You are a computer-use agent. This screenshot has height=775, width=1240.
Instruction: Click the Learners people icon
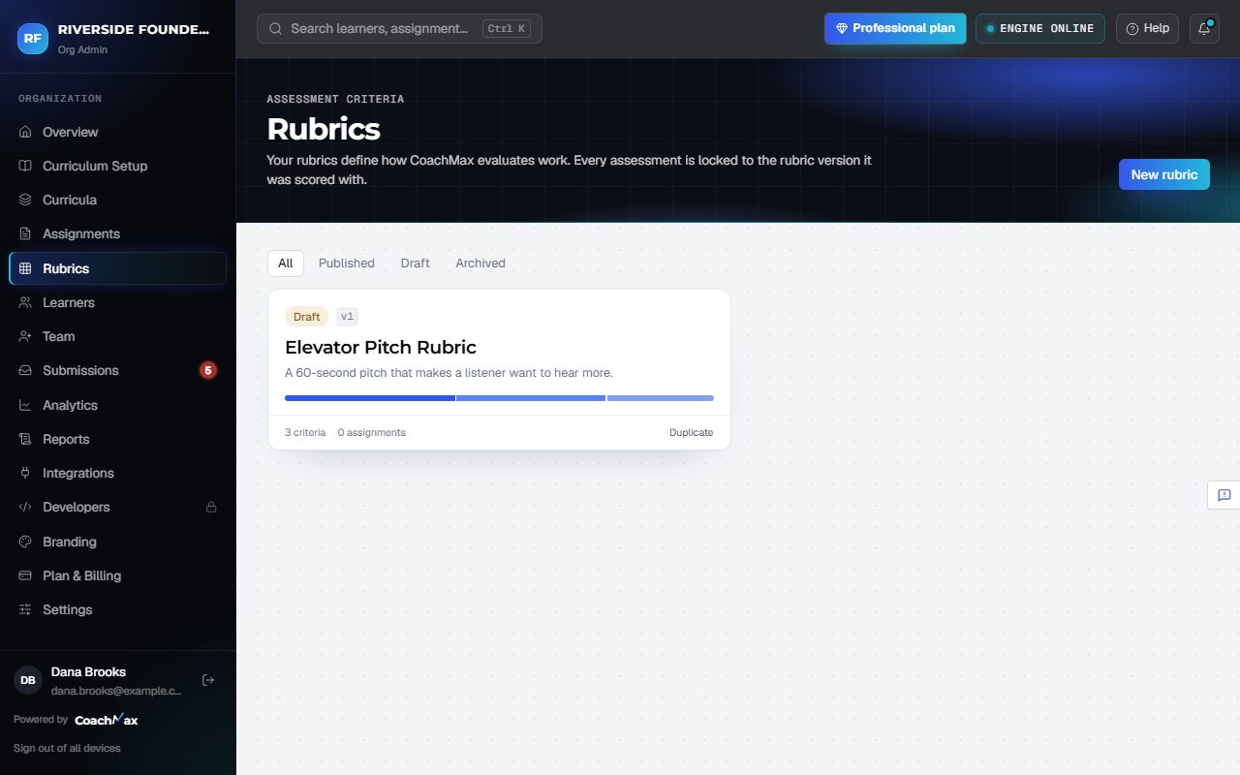coord(25,302)
